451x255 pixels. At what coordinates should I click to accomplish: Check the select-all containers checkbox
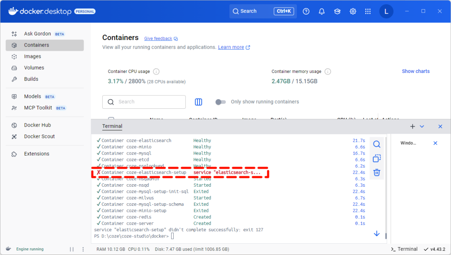tap(111, 119)
